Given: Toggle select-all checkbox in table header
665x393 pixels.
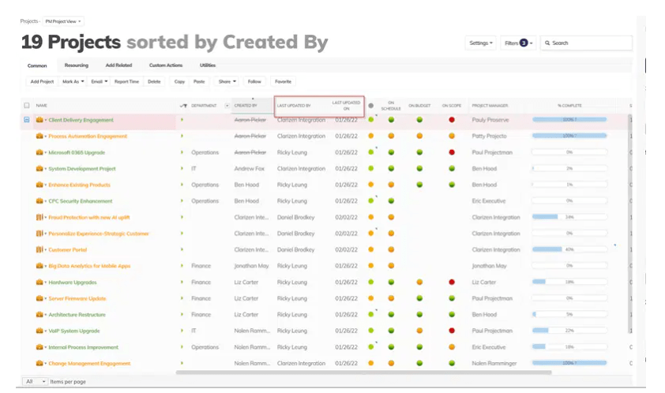Looking at the screenshot, I should (x=27, y=106).
